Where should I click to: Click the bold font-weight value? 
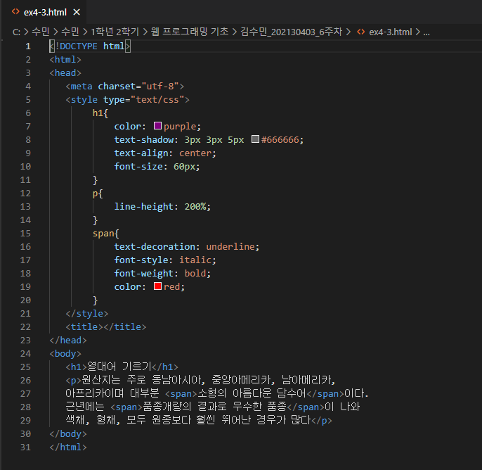195,273
